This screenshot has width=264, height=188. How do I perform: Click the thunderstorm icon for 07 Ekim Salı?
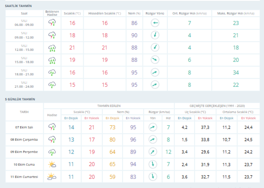52,127
